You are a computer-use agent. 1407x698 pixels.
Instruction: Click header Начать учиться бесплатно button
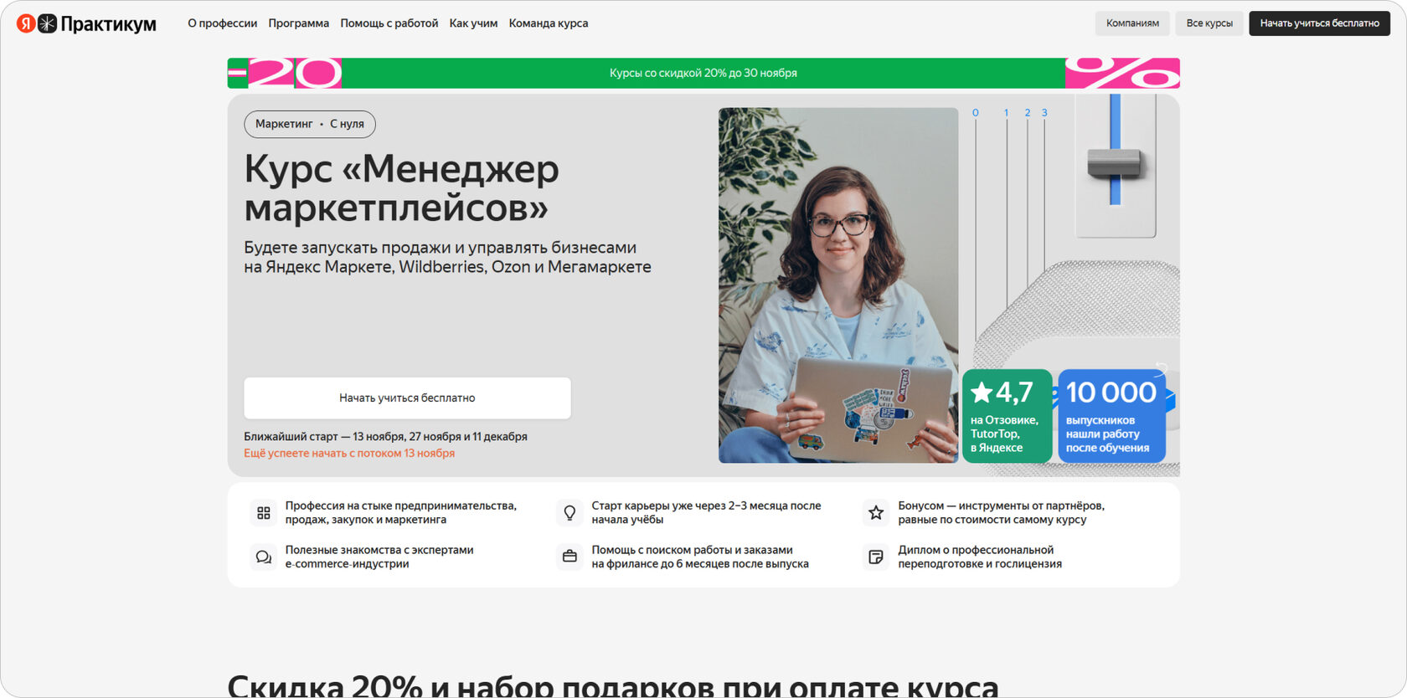1319,23
